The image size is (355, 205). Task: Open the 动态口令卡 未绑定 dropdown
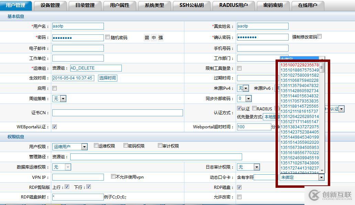[302, 177]
